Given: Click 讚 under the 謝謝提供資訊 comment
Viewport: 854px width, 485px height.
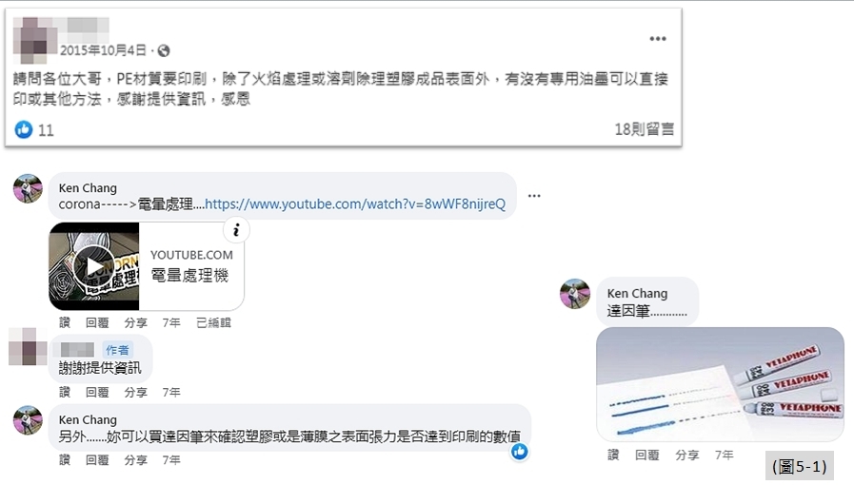Looking at the screenshot, I should 65,392.
